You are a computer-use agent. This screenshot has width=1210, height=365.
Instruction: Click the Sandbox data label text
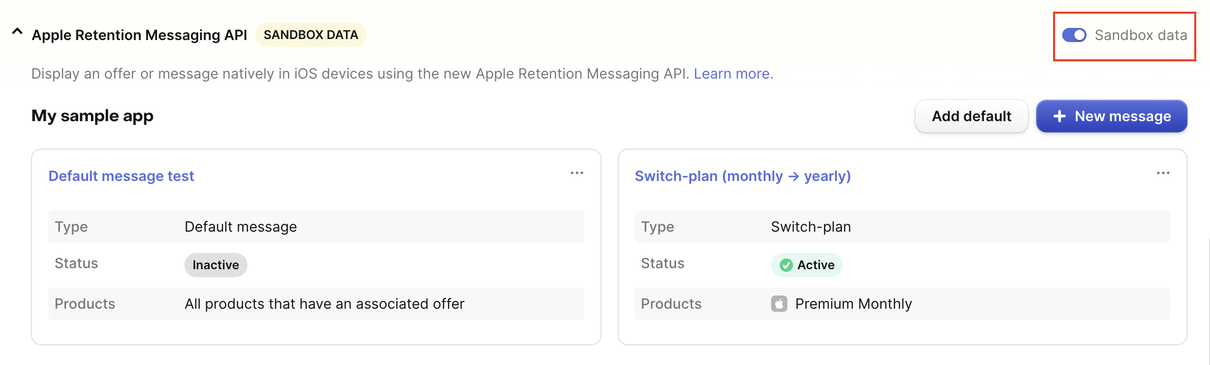[x=1140, y=35]
